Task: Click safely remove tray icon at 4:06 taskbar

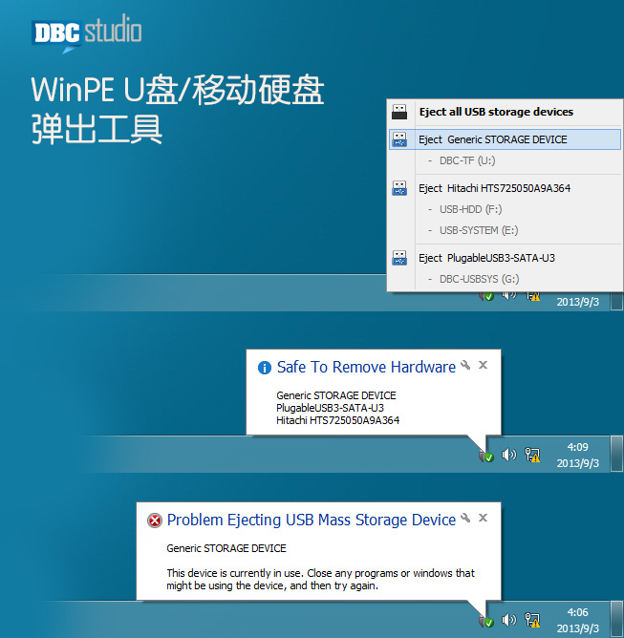Action: [486, 621]
